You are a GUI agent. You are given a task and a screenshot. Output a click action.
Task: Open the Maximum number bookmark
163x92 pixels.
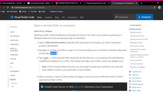pyautogui.click(x=56, y=11)
